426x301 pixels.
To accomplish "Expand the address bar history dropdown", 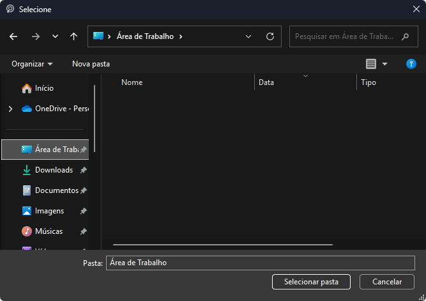I will point(248,36).
